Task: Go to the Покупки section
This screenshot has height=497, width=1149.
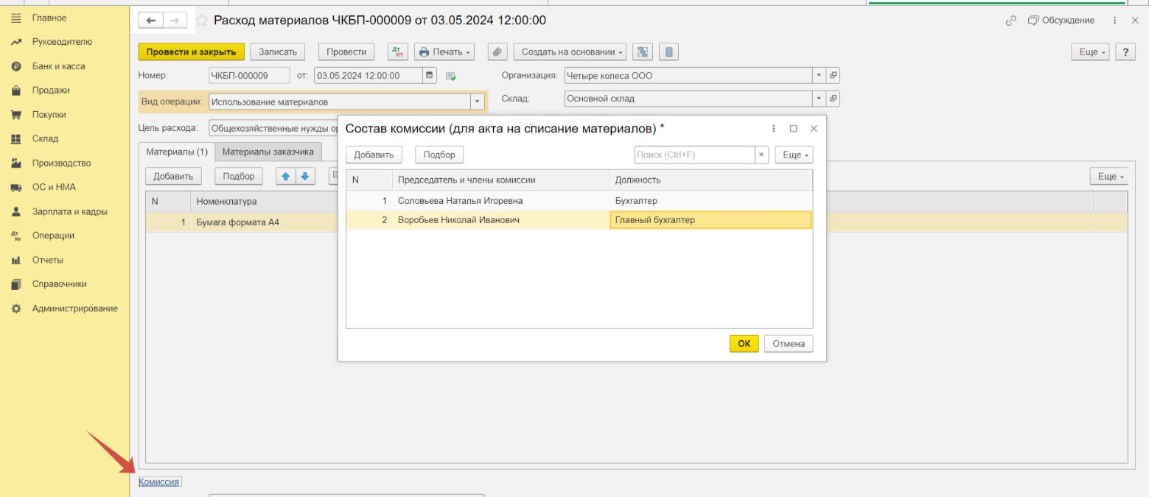Action: 49,115
